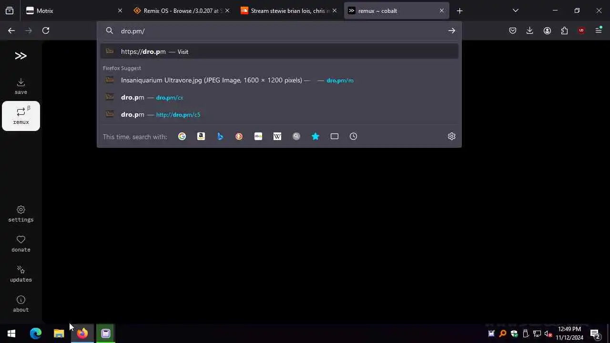The height and width of the screenshot is (343, 610).
Task: Search this time with Amazon
Action: [201, 136]
